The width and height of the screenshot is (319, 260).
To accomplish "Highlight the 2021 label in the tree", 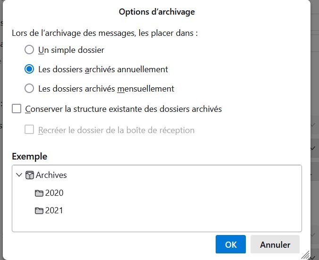I will [x=54, y=210].
